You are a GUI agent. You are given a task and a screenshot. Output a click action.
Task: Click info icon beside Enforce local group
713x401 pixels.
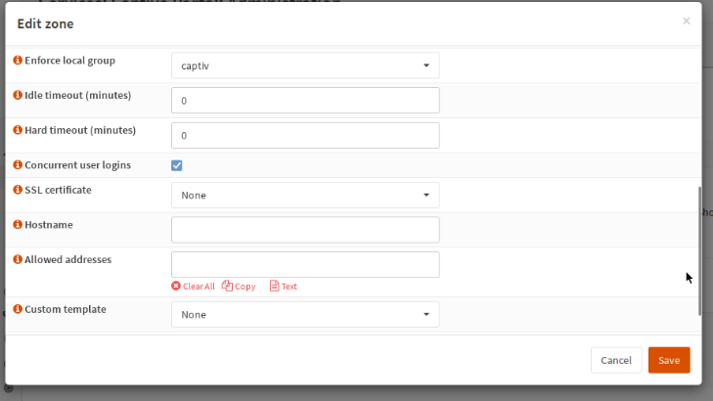[x=18, y=61]
